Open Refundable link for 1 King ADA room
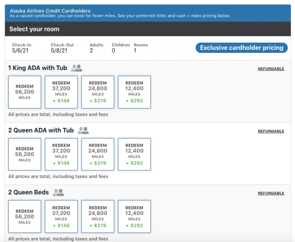This screenshot has height=242, width=295. [x=271, y=69]
